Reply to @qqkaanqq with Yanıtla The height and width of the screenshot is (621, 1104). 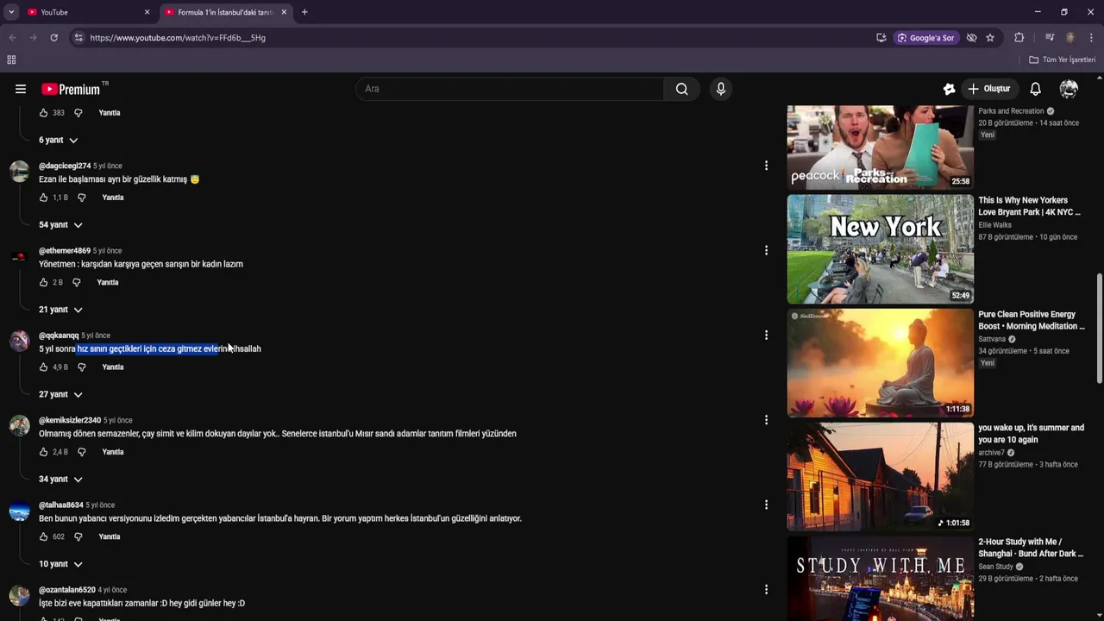coord(113,367)
